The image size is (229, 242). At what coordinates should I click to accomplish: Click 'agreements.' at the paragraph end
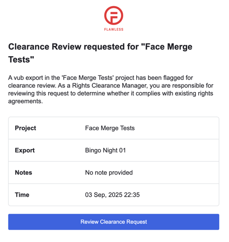point(25,101)
